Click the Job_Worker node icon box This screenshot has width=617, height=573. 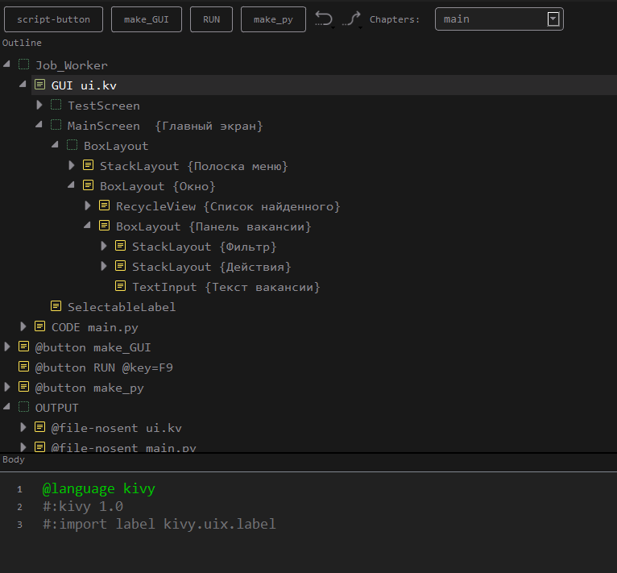tap(23, 64)
